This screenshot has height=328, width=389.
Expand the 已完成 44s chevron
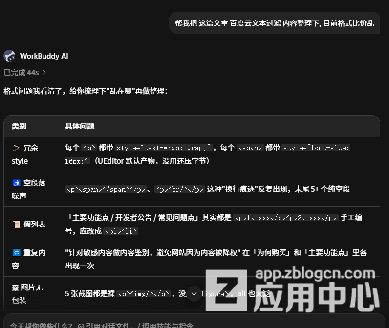(44, 72)
